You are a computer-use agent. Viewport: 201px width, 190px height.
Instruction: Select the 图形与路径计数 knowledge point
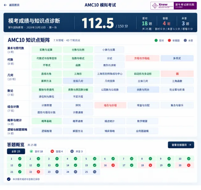point(47,112)
